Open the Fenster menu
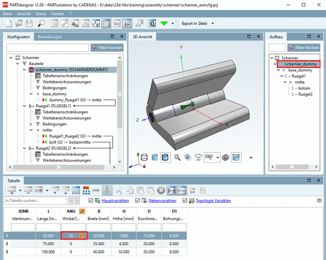Image resolution: width=326 pixels, height=260 pixels. tap(57, 14)
